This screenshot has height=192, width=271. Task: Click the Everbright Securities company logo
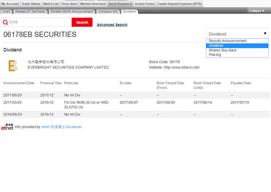pos(13,66)
